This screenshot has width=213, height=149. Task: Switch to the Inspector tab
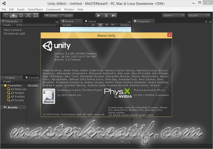tap(143, 21)
